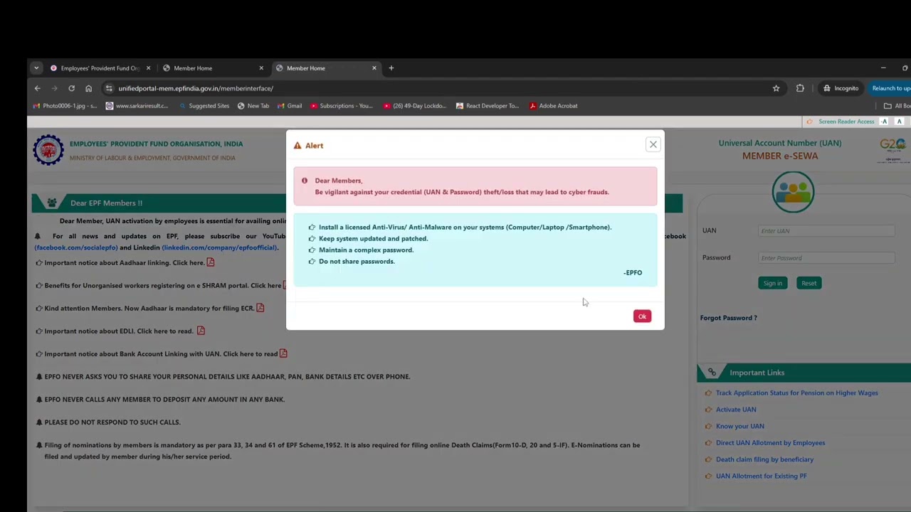Open the Subscriptions YouTube bookmark
The height and width of the screenshot is (512, 911).
pos(342,106)
